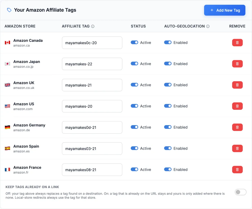252x209 pixels.
Task: Disable Active status for Amazon UK
Action: coord(134,85)
